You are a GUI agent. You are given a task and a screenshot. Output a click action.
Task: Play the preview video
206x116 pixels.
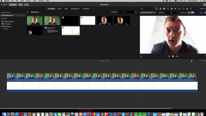(173, 56)
